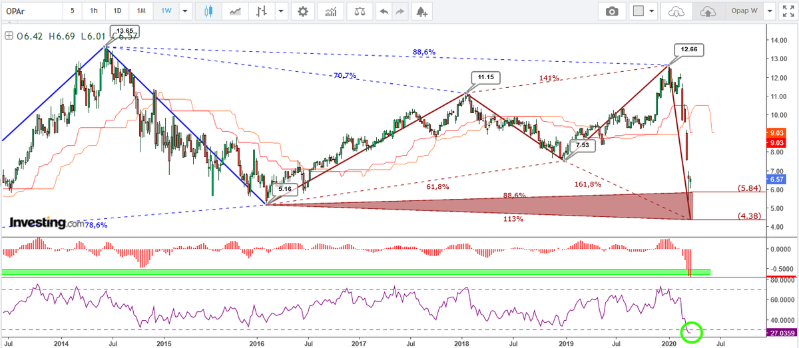Load a saved chart from the cloud
The width and height of the screenshot is (799, 348).
676,11
